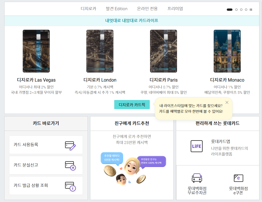Open the 디지로카 tab
Viewport: 262px width, 202px height.
(x=88, y=8)
